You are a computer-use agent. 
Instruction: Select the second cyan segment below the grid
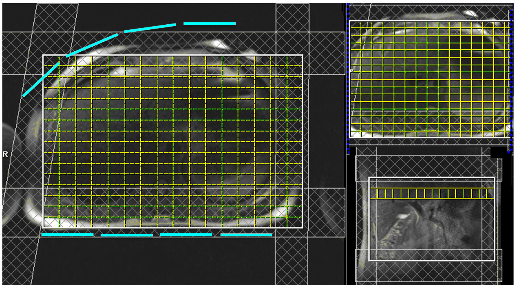(126, 235)
